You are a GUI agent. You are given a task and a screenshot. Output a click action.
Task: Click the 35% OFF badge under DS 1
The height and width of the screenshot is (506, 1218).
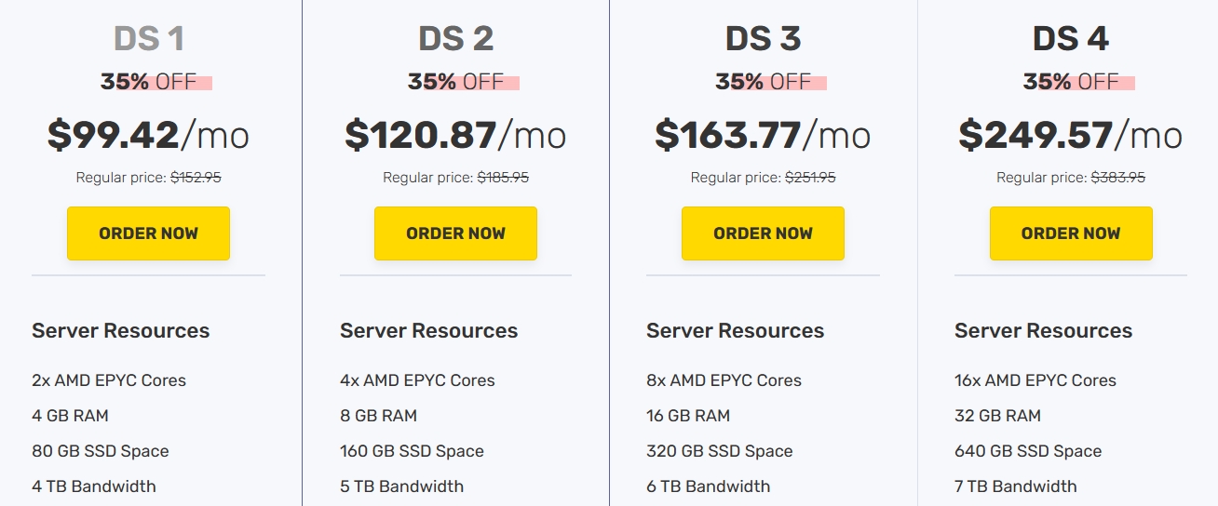coord(149,82)
